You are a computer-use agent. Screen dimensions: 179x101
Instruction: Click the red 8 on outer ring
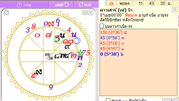click(33, 26)
